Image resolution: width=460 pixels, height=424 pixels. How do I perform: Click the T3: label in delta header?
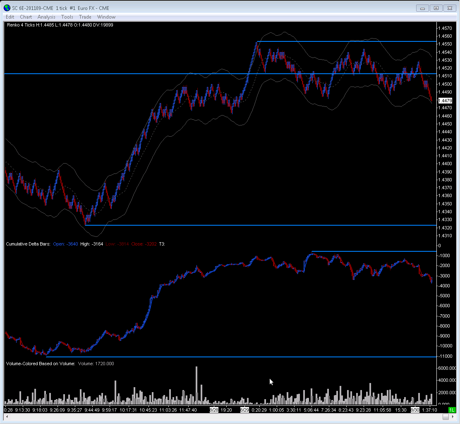(162, 244)
